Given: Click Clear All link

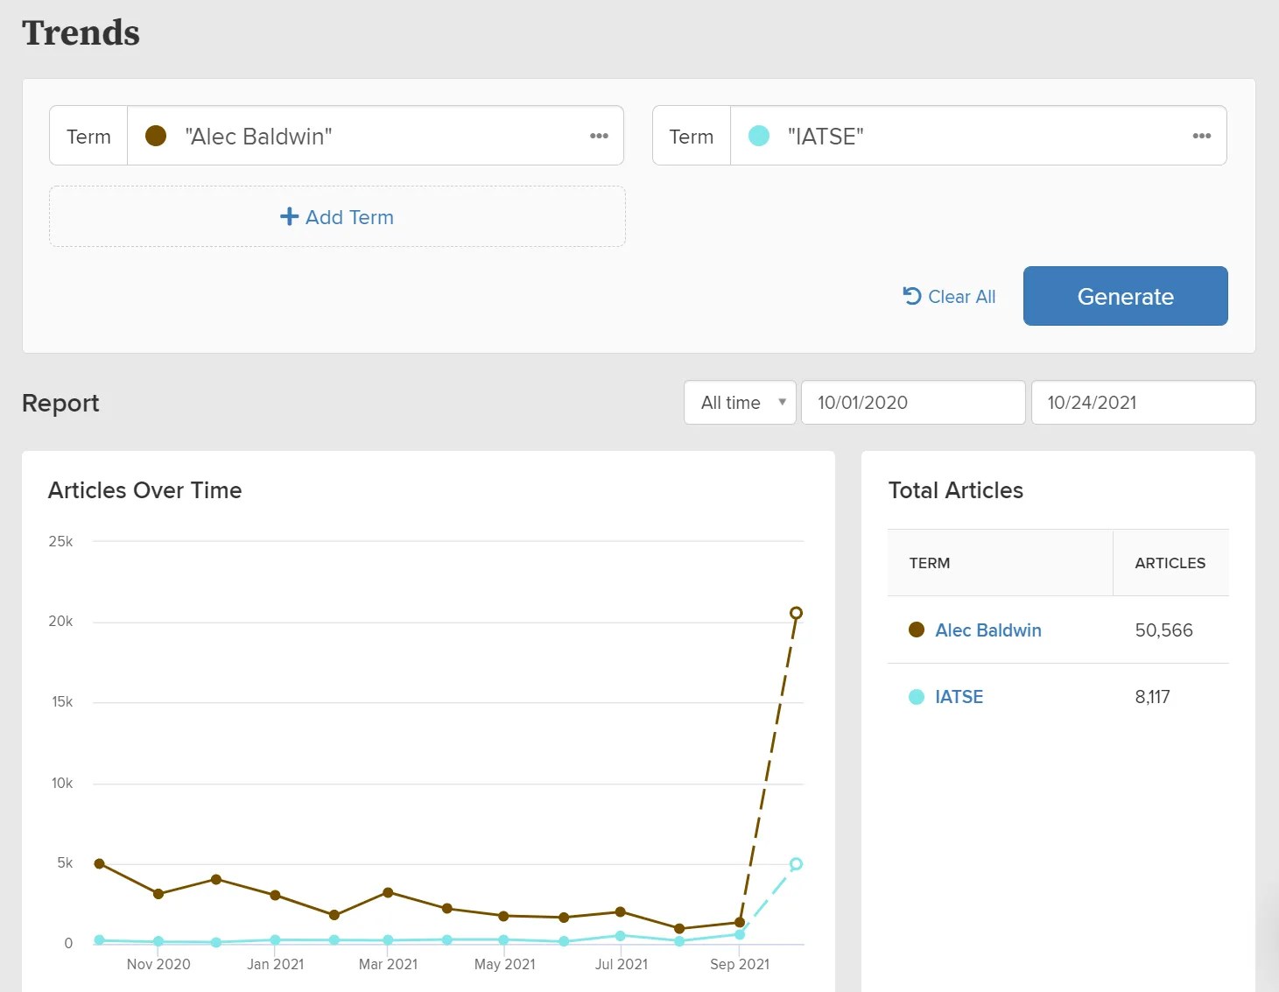Looking at the screenshot, I should (x=949, y=297).
